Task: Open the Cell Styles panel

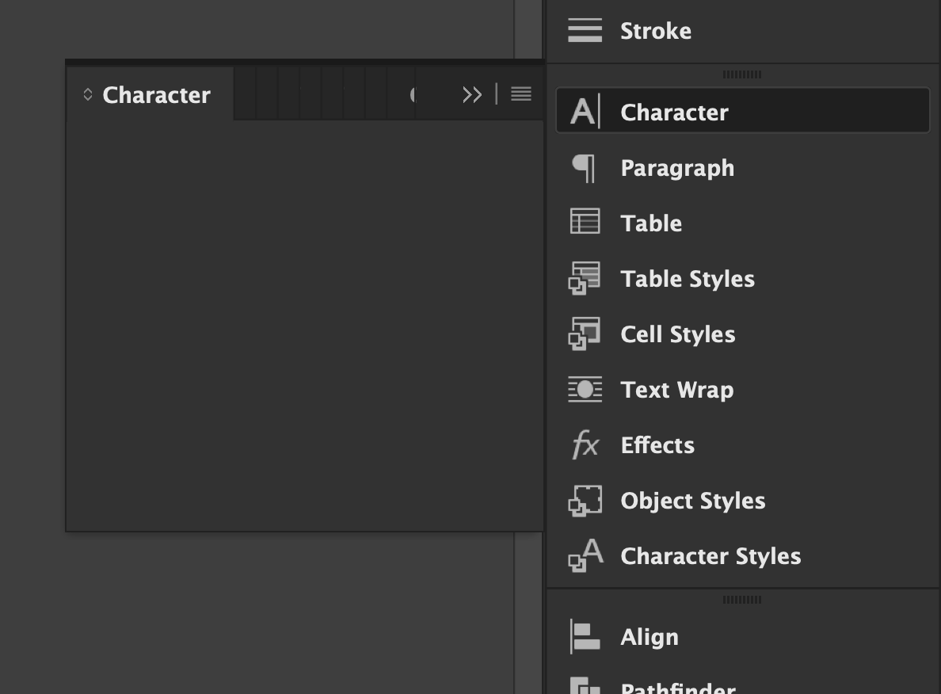Action: point(677,334)
